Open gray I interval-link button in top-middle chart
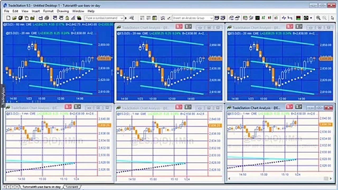The width and height of the screenshot is (338, 190). coord(188,27)
